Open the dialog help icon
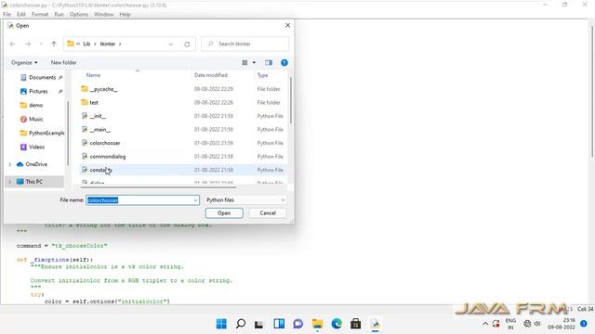 point(284,62)
